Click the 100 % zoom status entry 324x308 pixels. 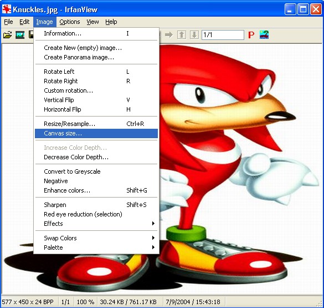[x=85, y=302]
